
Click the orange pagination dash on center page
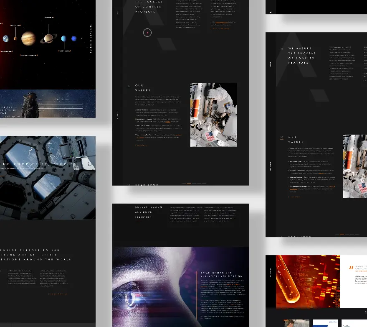(x=189, y=183)
